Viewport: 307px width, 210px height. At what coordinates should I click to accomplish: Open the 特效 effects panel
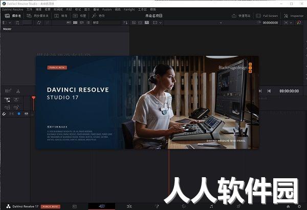click(98, 16)
